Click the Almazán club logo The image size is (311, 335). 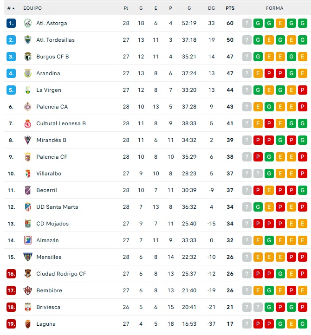(27, 240)
